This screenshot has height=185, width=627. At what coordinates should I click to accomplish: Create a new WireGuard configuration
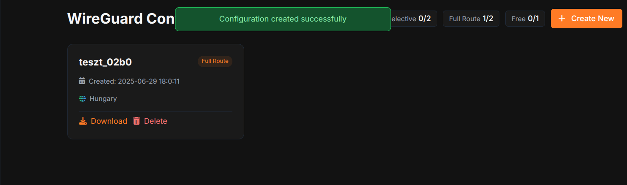tap(586, 19)
